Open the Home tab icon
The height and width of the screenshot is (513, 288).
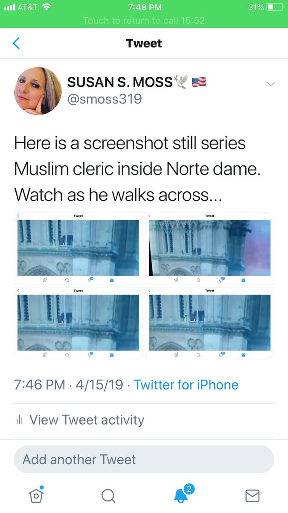coord(36,495)
